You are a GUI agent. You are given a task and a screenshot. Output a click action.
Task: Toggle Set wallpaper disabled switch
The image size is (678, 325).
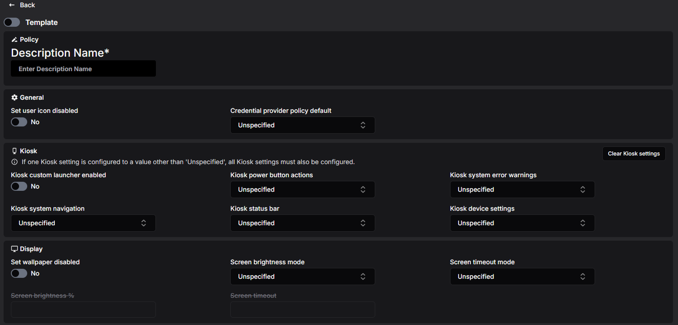[x=19, y=273]
